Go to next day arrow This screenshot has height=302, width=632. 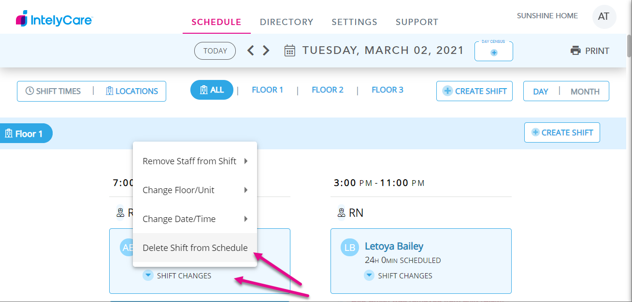pos(266,51)
